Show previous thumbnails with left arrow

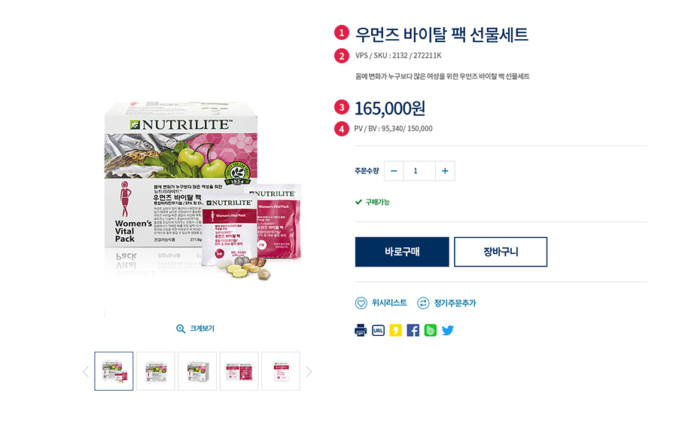click(x=85, y=372)
